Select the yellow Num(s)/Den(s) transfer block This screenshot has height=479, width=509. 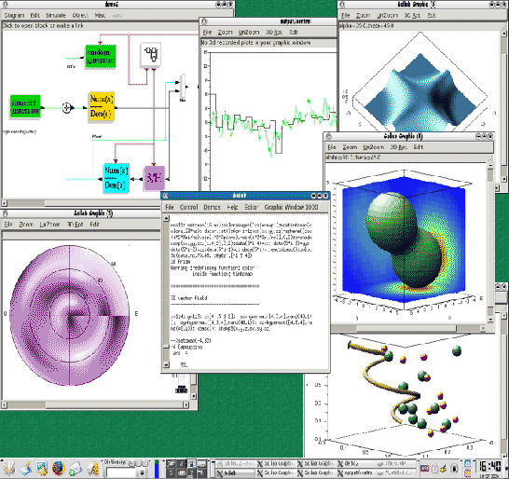[x=102, y=106]
